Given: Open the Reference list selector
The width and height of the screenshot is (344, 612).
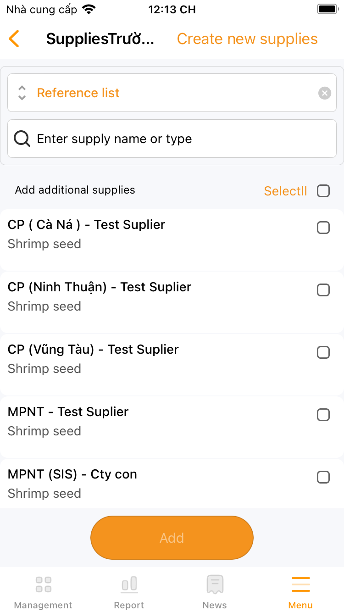Looking at the screenshot, I should (170, 93).
